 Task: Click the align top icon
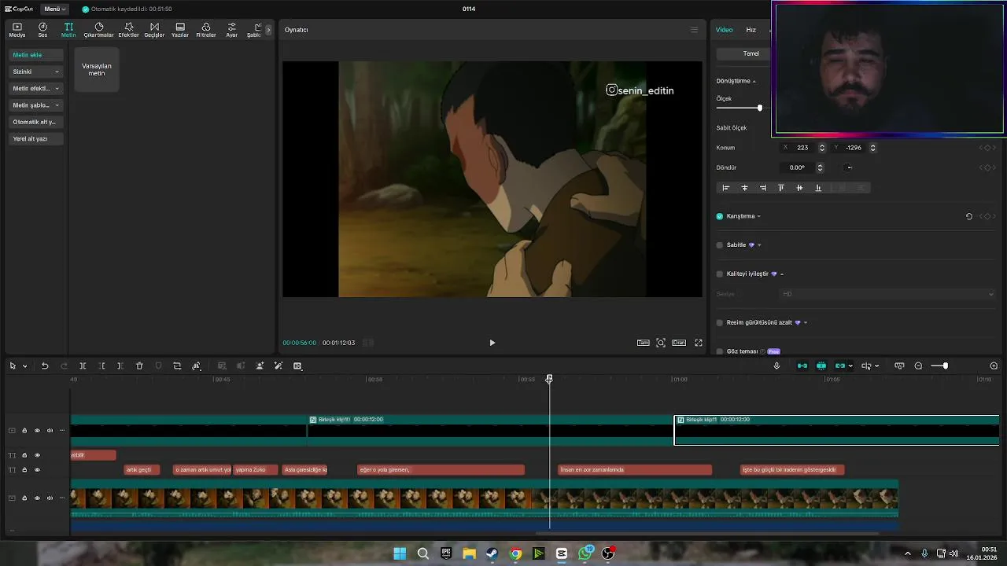(780, 188)
